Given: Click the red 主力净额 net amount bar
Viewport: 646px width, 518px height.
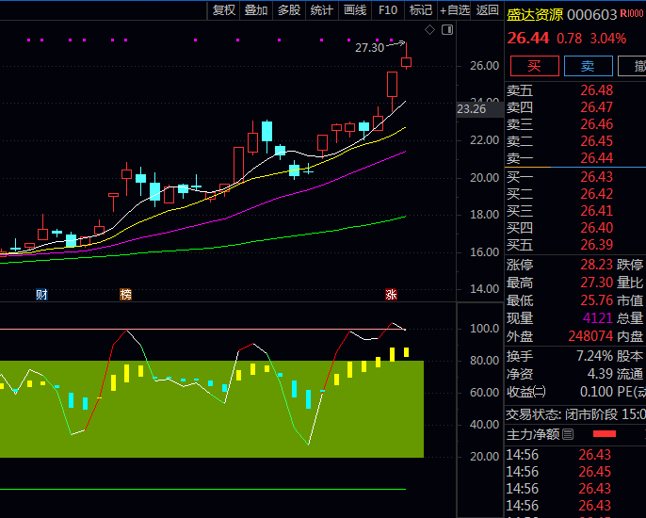Looking at the screenshot, I should tap(605, 433).
